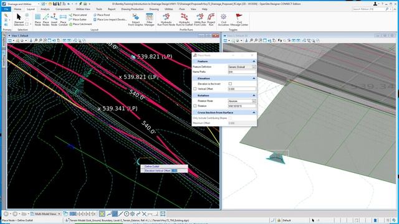Open the Filter Manager
This screenshot has height=224, width=399.
pyautogui.click(x=150, y=20)
